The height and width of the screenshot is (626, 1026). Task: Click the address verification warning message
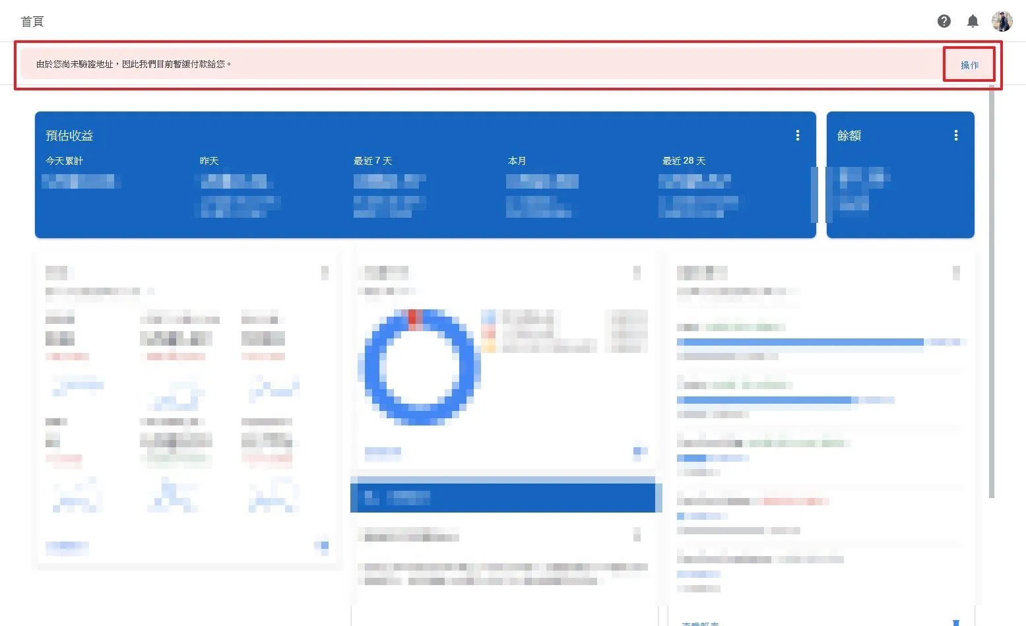coord(134,64)
